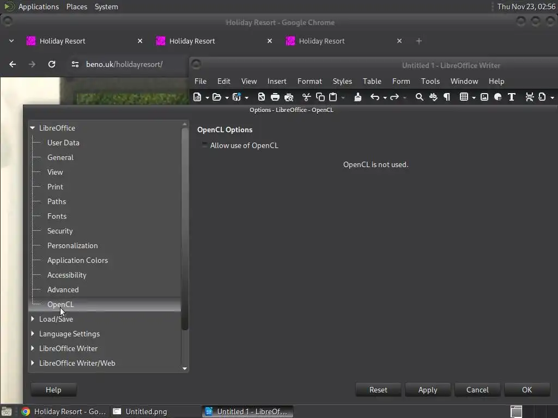Click the Reset button
Screen dimensions: 558x418
point(378,390)
